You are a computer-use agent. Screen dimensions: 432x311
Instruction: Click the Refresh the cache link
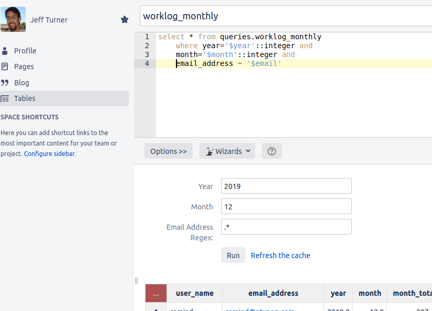coord(280,256)
